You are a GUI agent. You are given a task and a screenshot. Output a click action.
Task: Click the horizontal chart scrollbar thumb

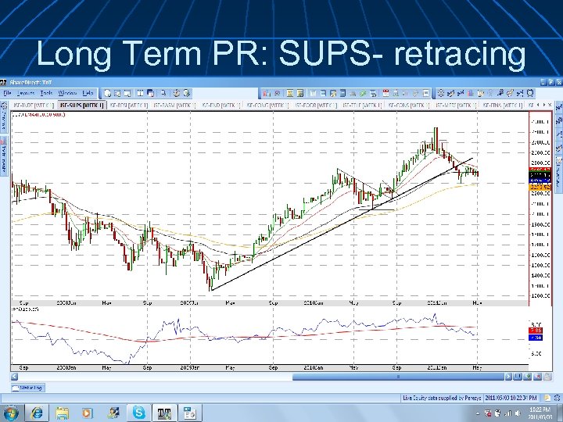click(x=398, y=377)
